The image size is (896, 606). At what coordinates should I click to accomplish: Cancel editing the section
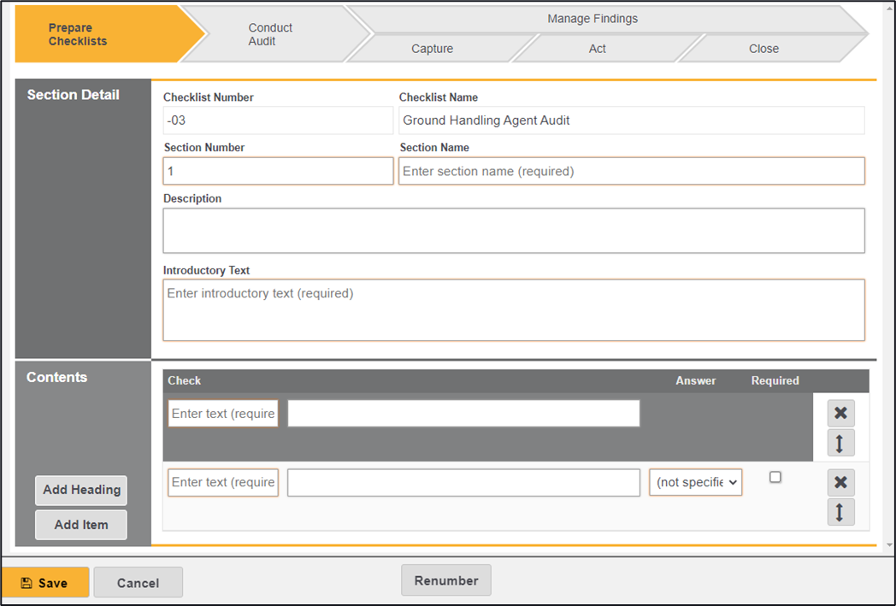pyautogui.click(x=138, y=583)
